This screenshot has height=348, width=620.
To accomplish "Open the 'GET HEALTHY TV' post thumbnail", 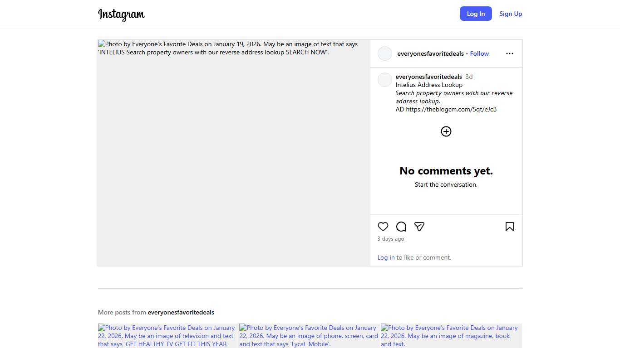I will [167, 336].
